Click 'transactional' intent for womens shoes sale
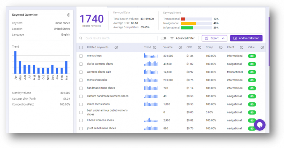This screenshot has width=284, height=148. pos(235,72)
